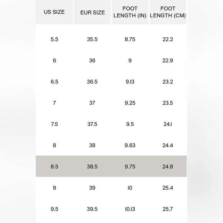Click EUR size 38.5 in highlighted row
The image size is (223, 223).
pyautogui.click(x=92, y=166)
